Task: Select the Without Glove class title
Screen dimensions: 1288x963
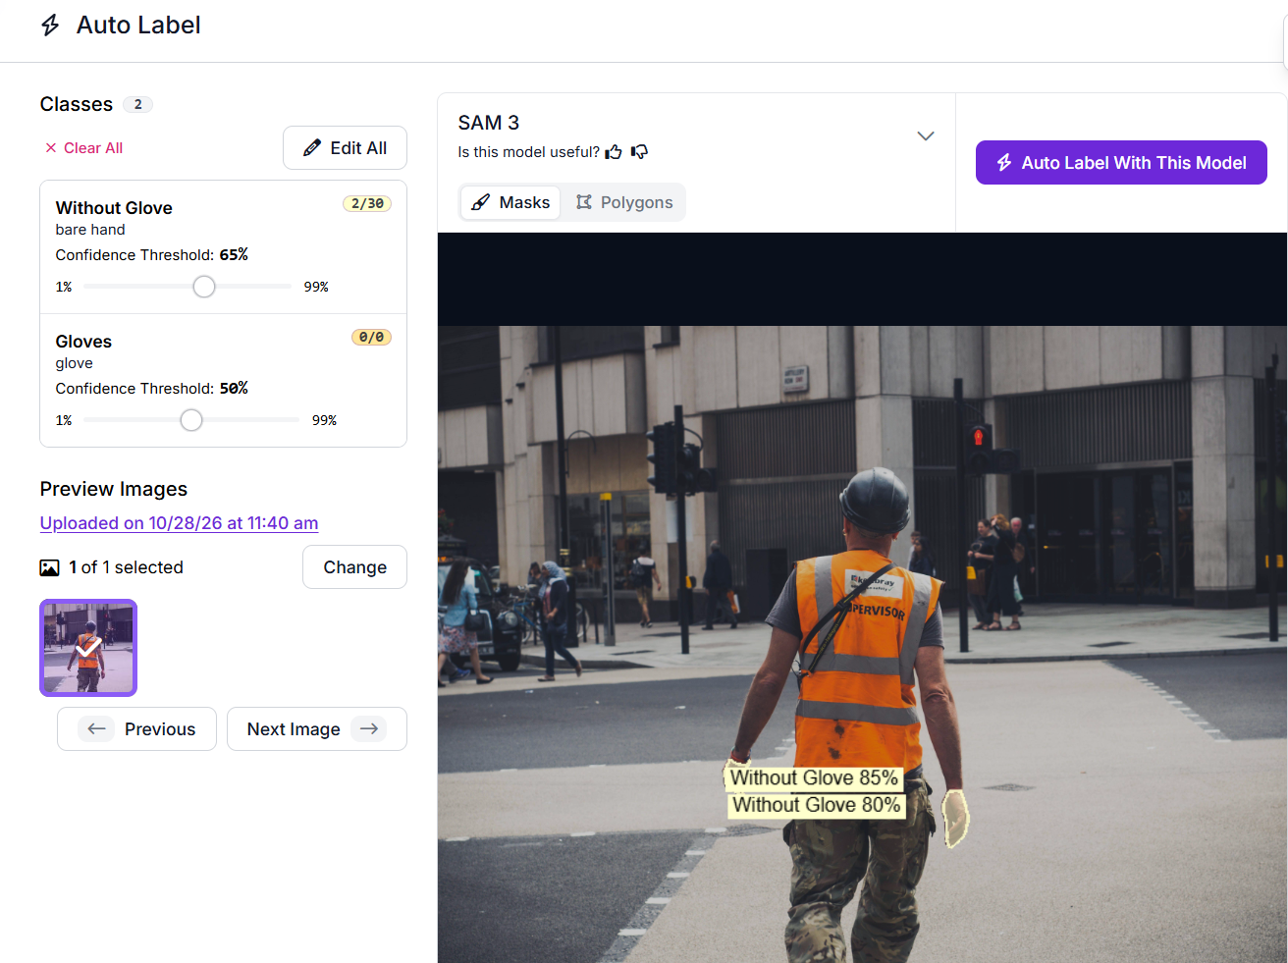Action: click(114, 208)
